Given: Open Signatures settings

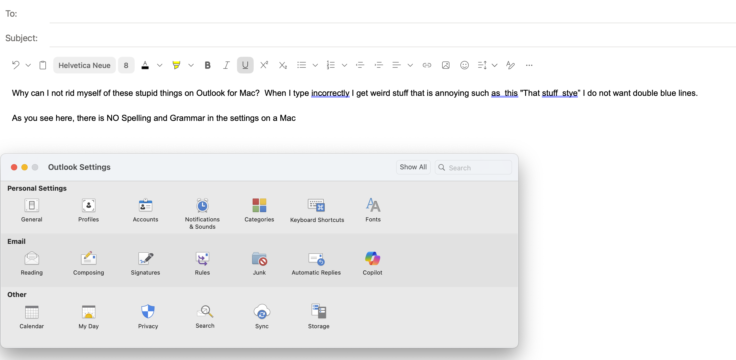Looking at the screenshot, I should [x=145, y=263].
